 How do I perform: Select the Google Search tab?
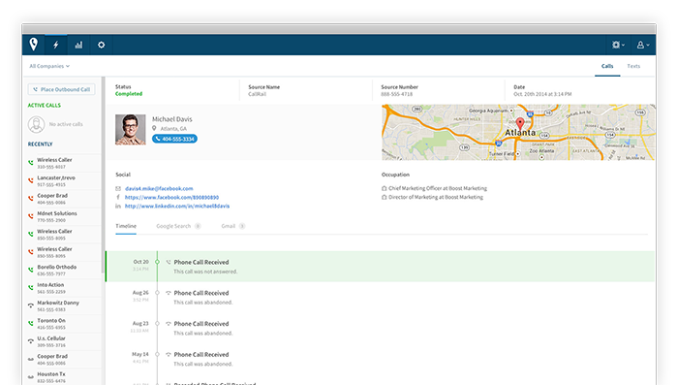178,226
